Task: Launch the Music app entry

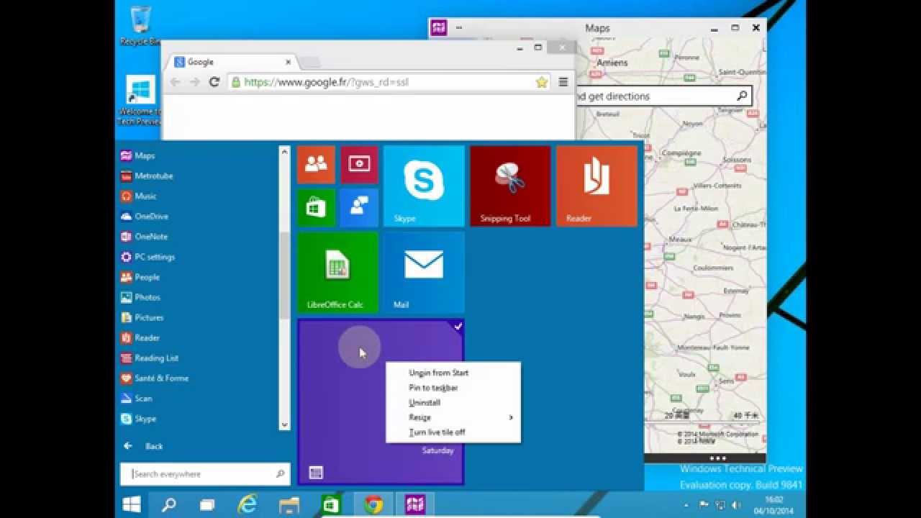Action: coord(139,196)
